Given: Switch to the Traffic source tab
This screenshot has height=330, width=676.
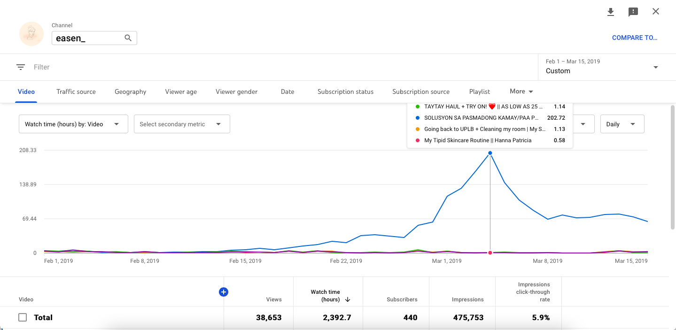Looking at the screenshot, I should pos(76,92).
